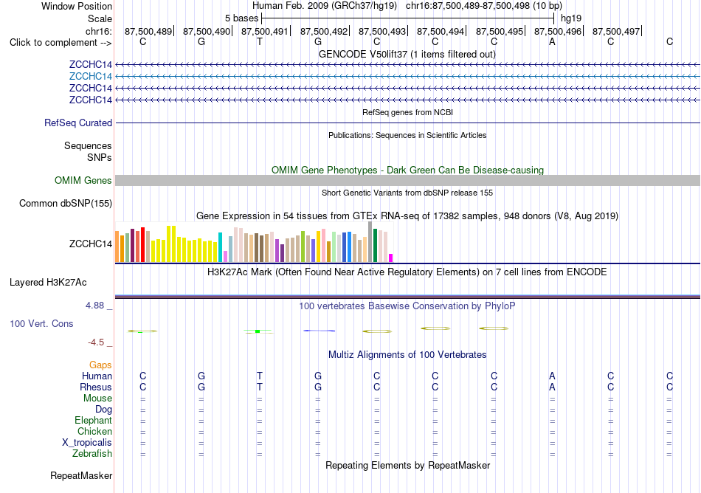Click the A base in the complement row
The width and height of the screenshot is (701, 493).
[552, 41]
